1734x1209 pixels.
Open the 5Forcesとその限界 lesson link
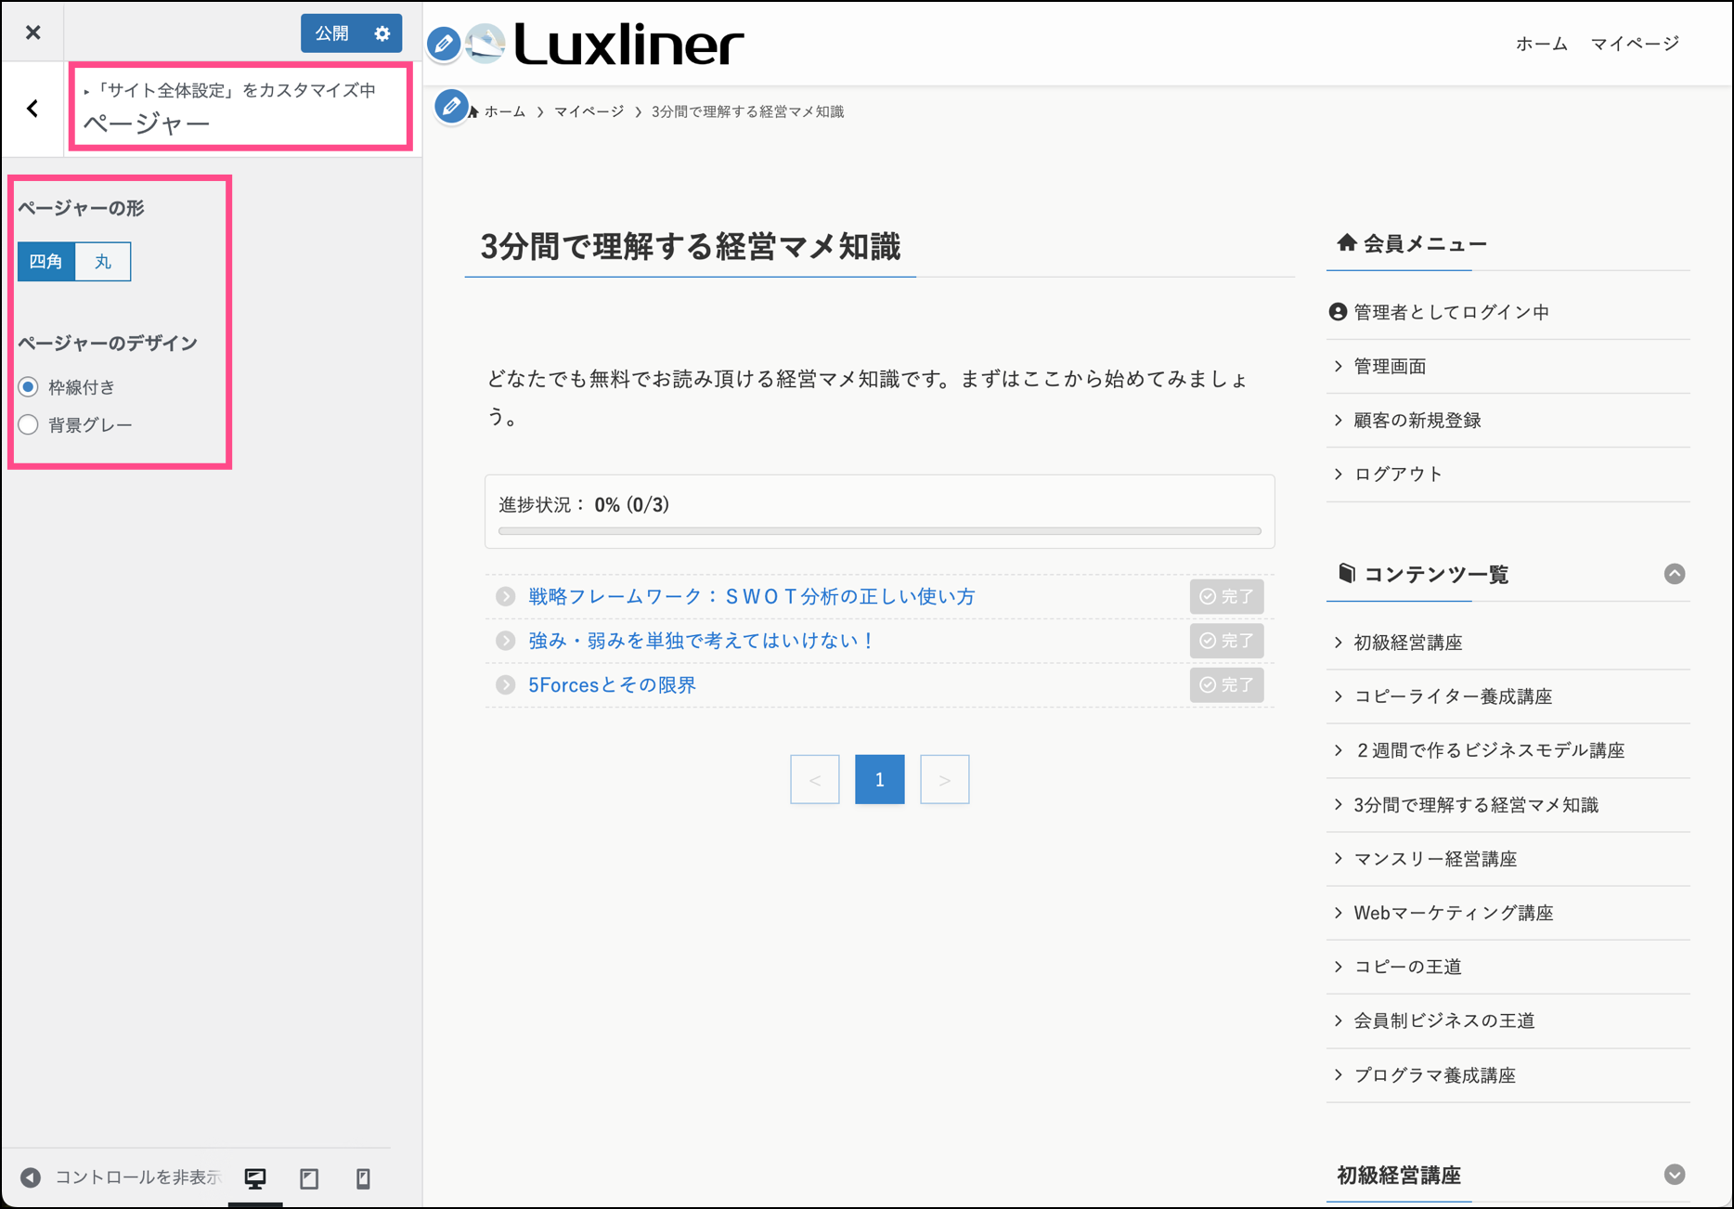612,685
